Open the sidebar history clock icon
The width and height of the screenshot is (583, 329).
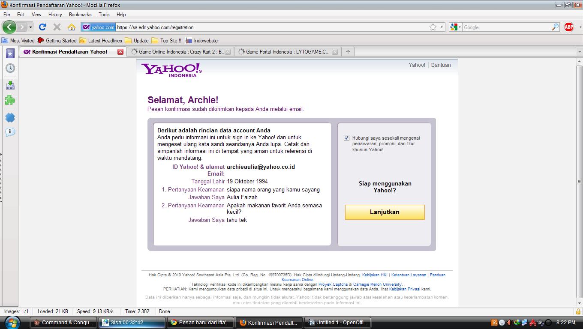click(10, 68)
